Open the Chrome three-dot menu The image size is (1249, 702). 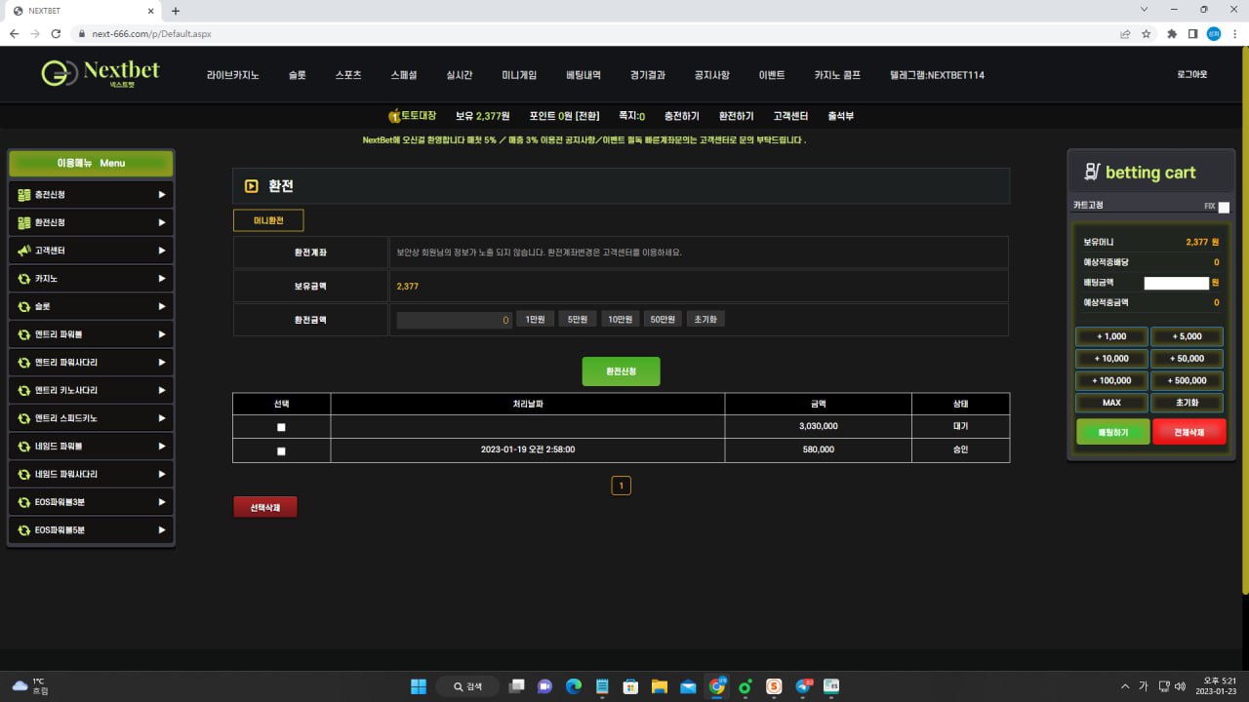pyautogui.click(x=1235, y=33)
